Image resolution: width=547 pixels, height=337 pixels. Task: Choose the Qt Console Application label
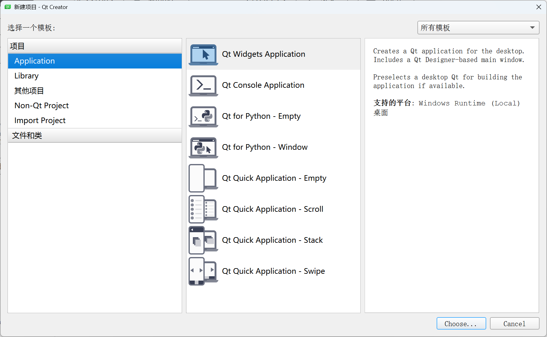click(263, 85)
